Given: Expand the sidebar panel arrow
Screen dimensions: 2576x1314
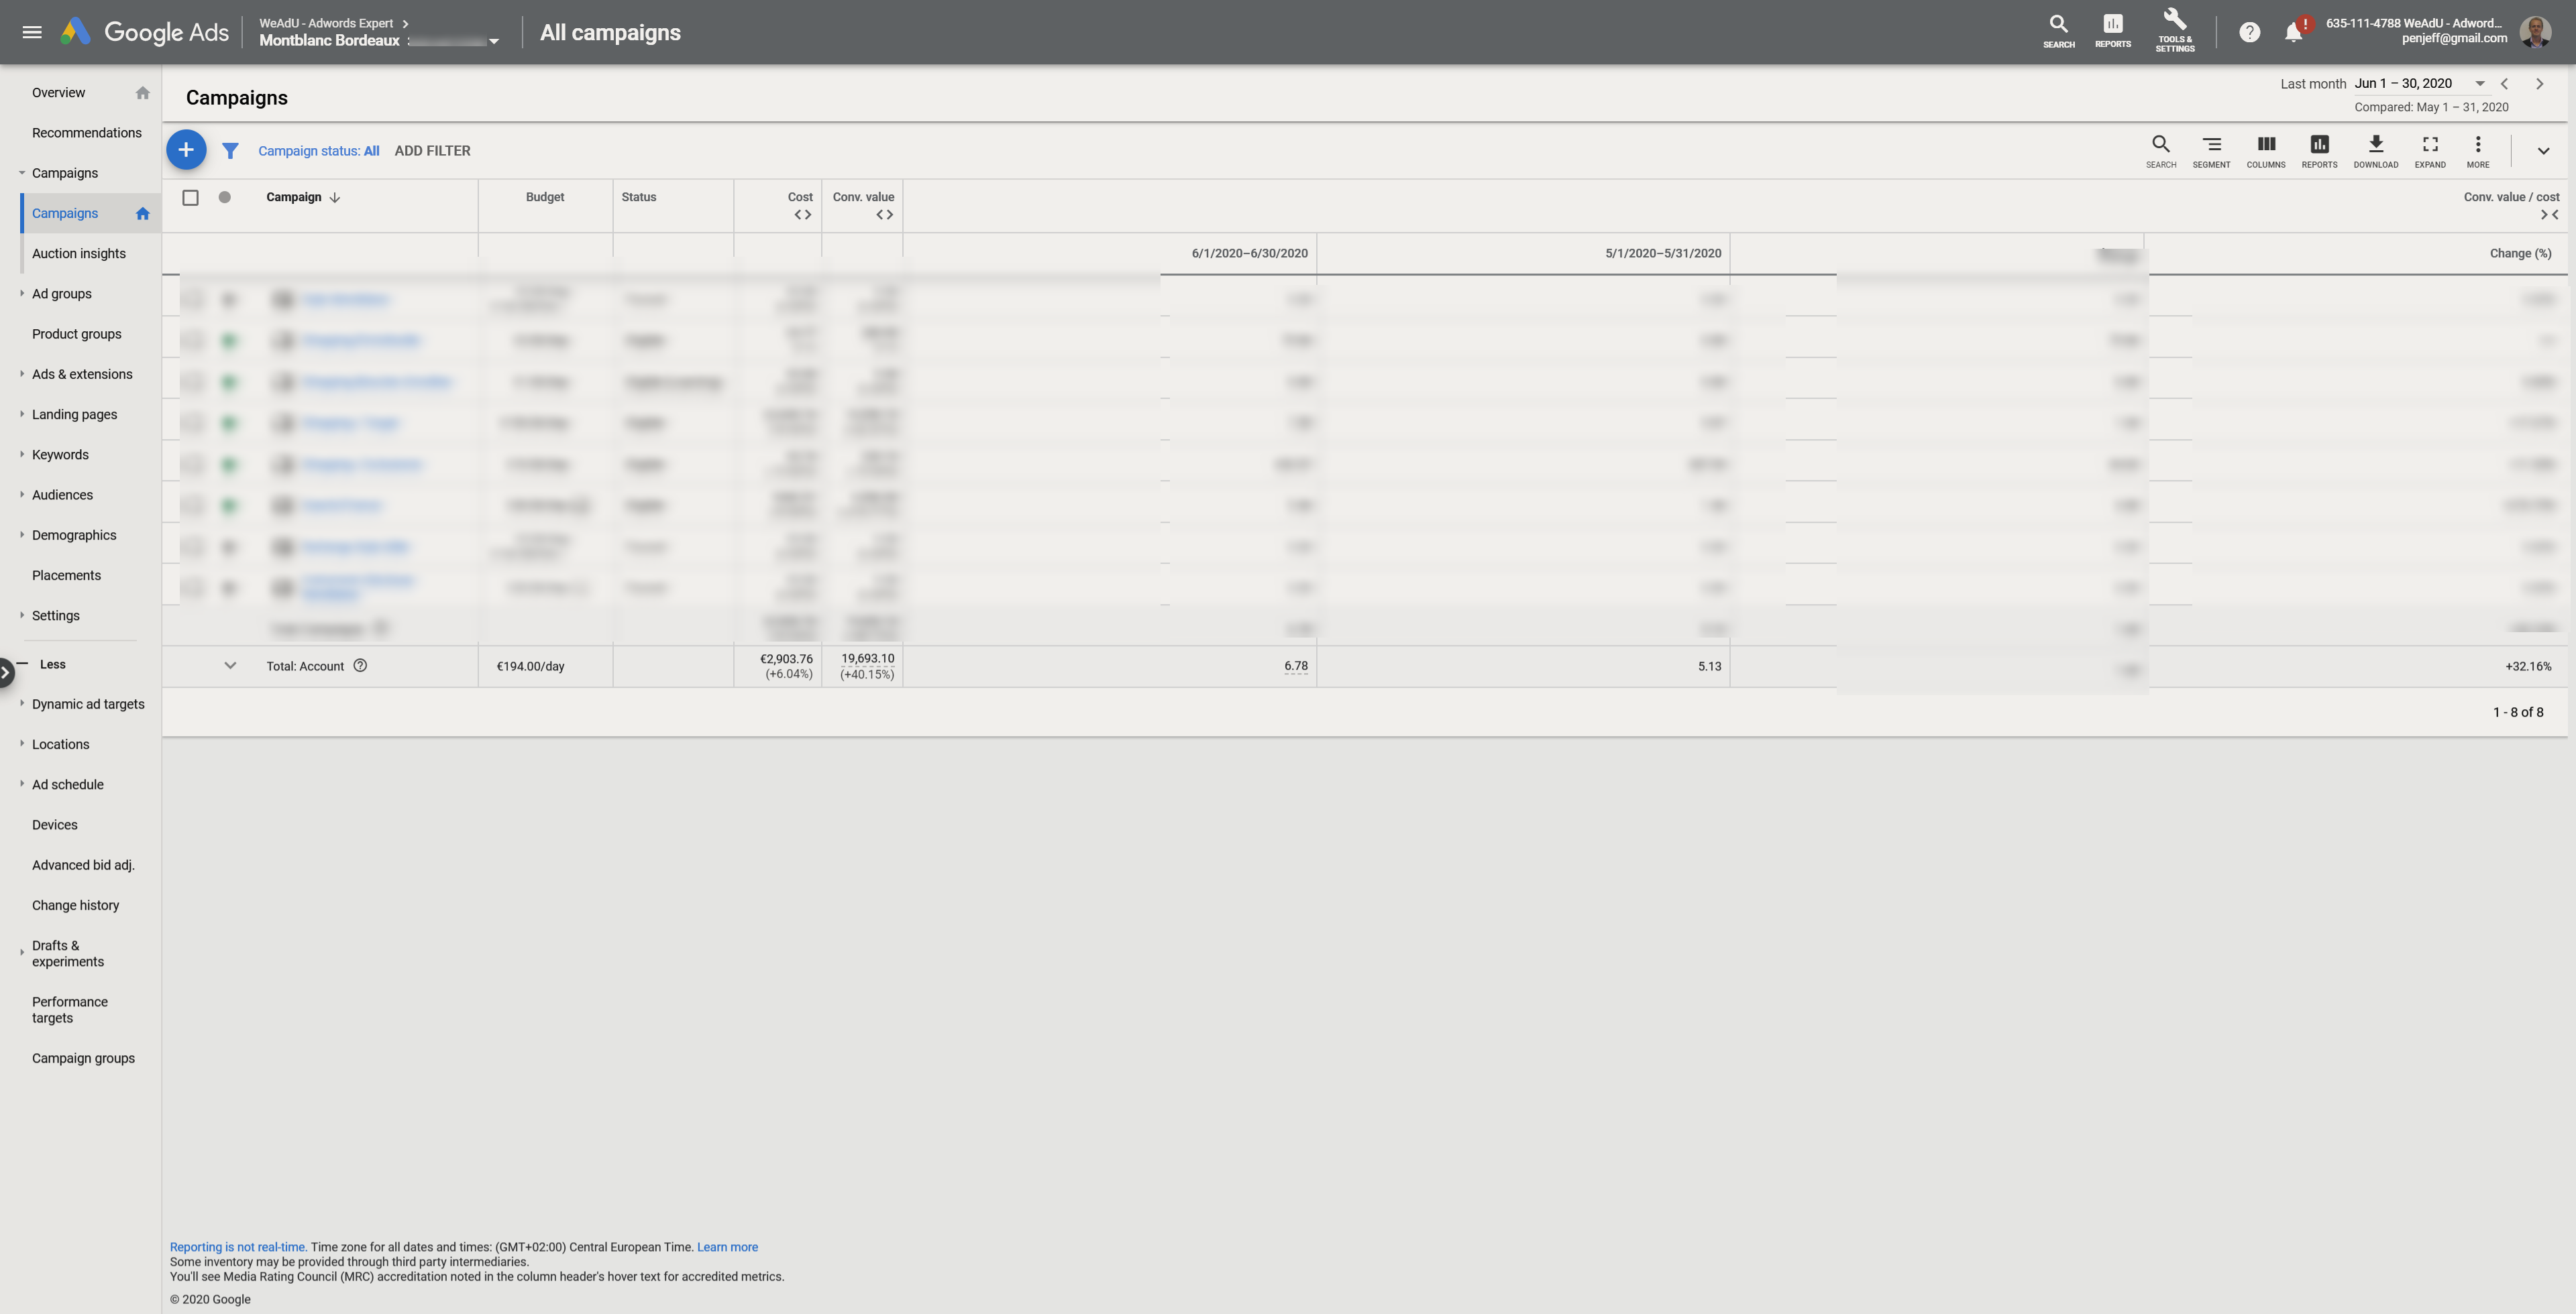Looking at the screenshot, I should (6, 672).
